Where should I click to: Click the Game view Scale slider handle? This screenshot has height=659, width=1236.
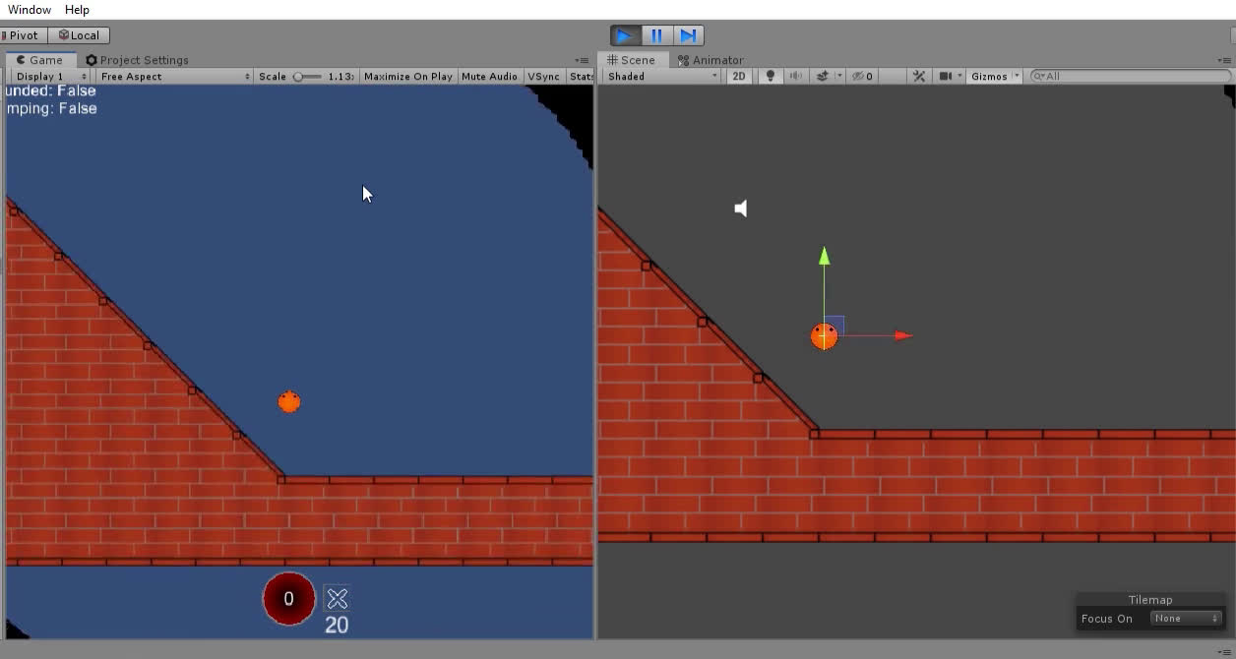[x=298, y=76]
